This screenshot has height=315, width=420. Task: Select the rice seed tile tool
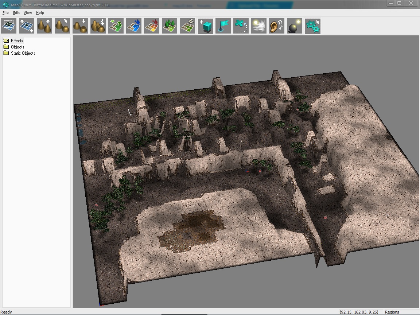click(187, 26)
